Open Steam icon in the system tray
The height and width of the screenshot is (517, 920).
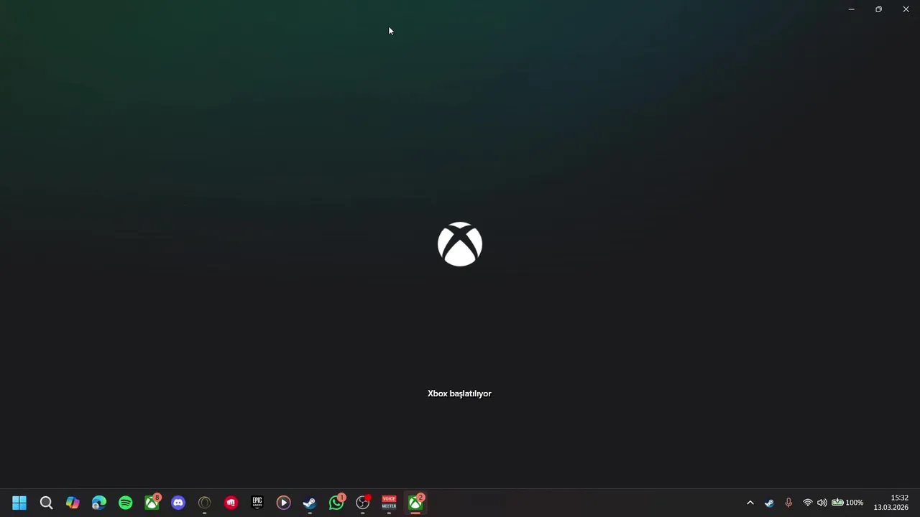pos(769,503)
